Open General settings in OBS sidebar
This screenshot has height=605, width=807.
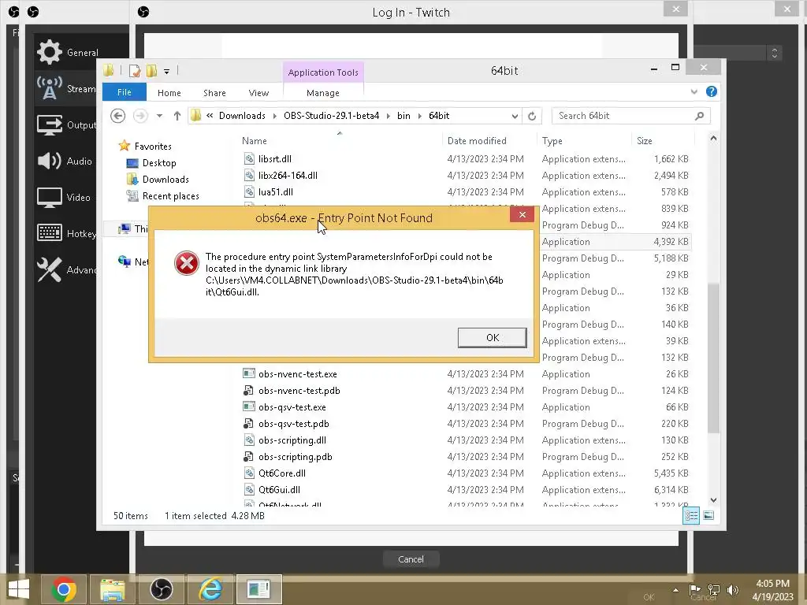68,52
